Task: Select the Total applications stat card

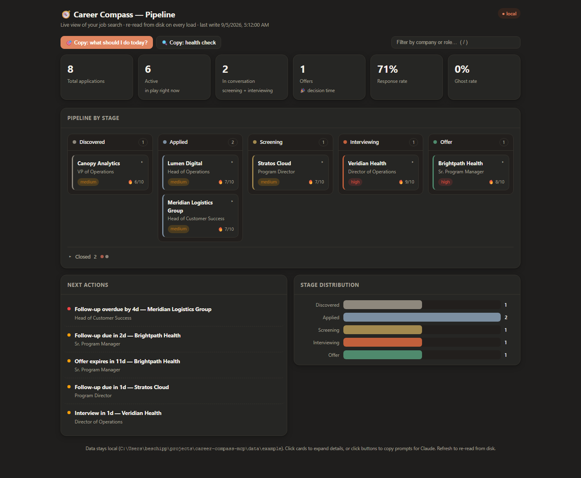Action: click(97, 77)
